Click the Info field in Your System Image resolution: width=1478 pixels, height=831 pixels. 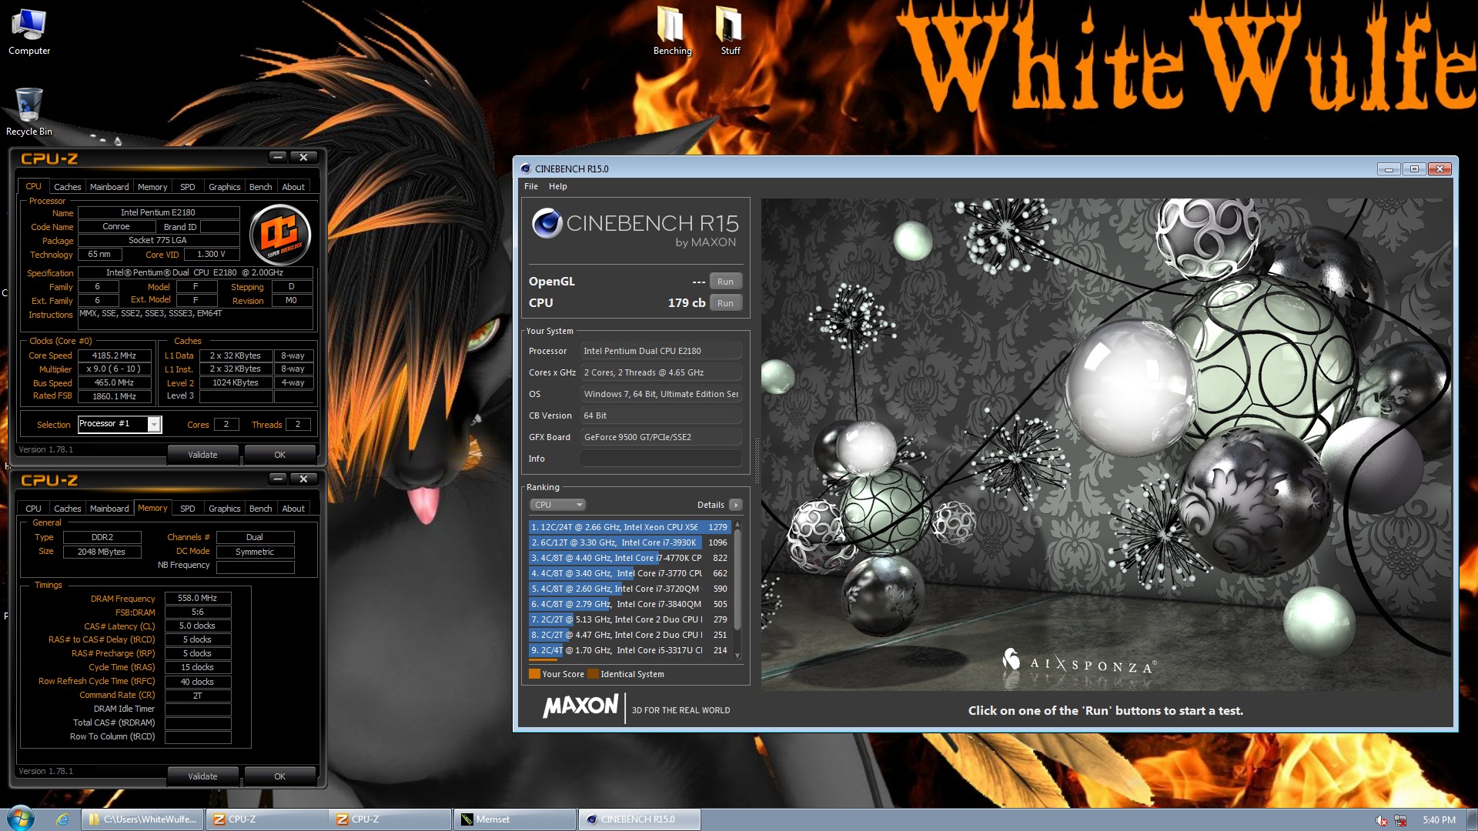[661, 459]
